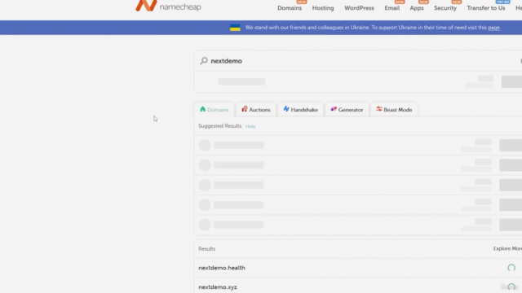Select the nextdemo.xyz result

click(x=218, y=287)
